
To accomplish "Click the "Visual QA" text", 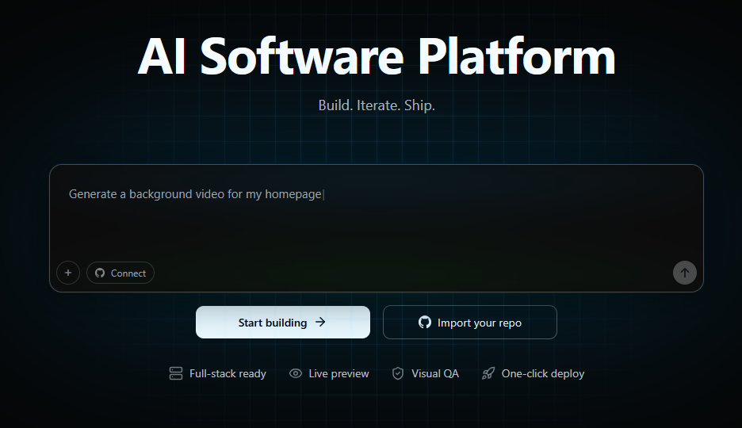I will pyautogui.click(x=435, y=373).
